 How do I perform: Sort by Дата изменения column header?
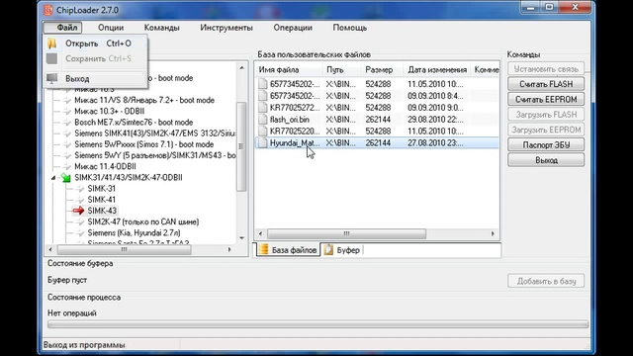click(437, 69)
